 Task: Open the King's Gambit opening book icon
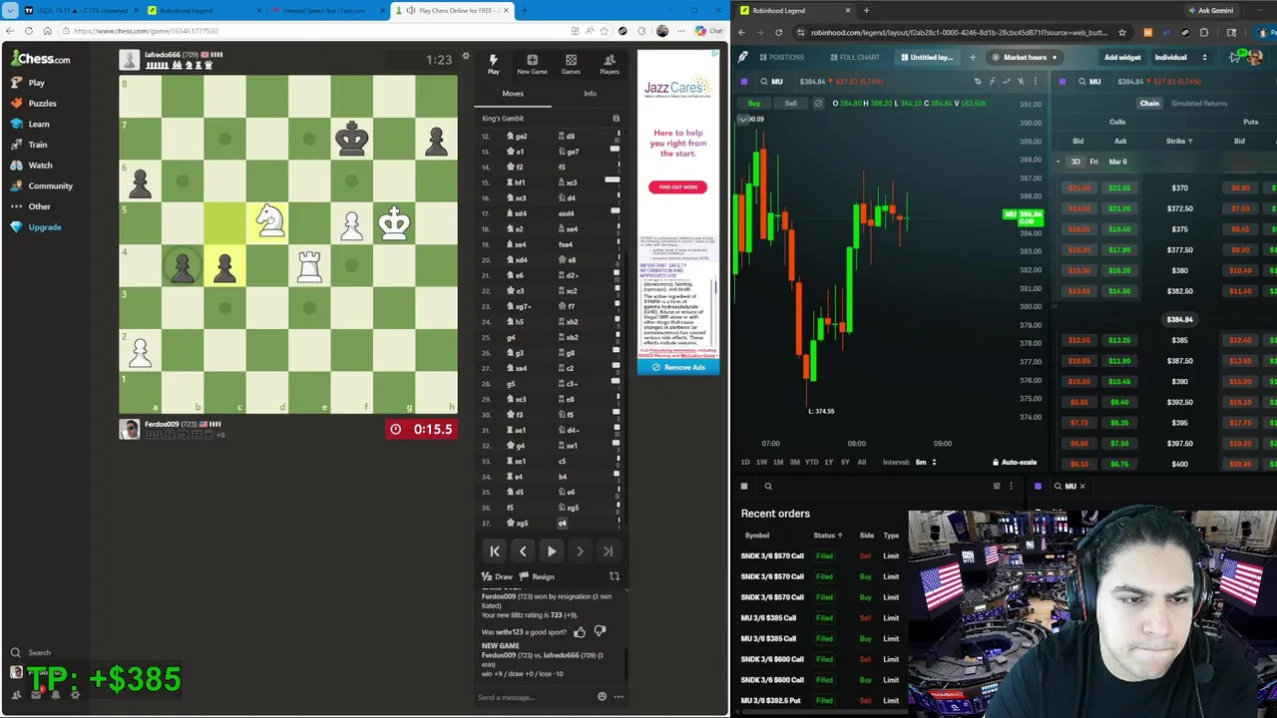tap(616, 119)
